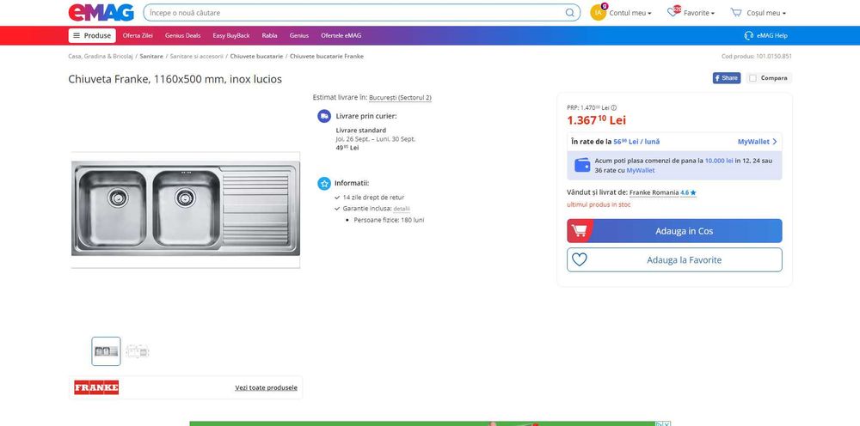This screenshot has width=860, height=426.
Task: Open the Favorite dropdown menu
Action: point(698,13)
